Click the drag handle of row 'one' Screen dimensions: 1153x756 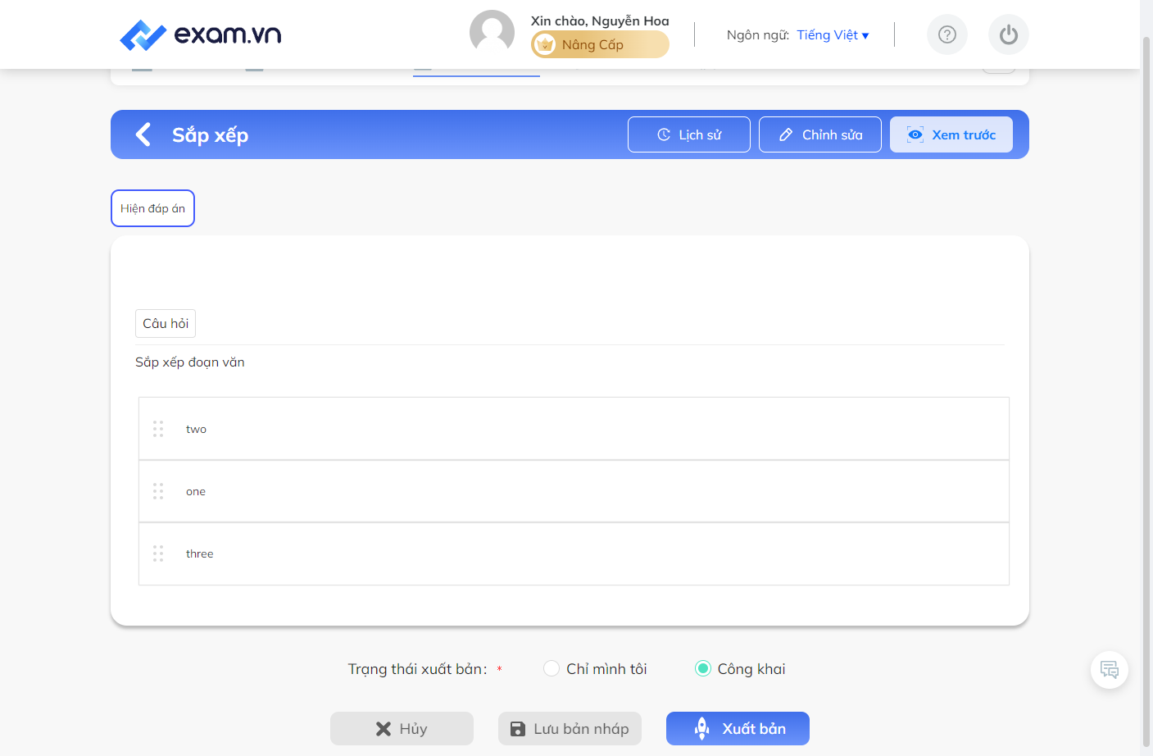(158, 491)
